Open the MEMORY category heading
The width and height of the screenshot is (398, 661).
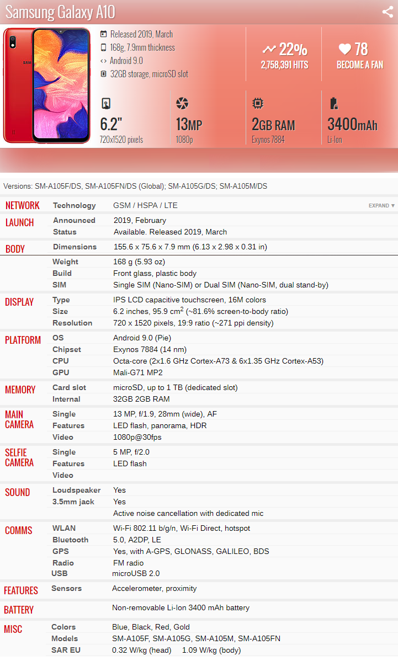pos(20,390)
